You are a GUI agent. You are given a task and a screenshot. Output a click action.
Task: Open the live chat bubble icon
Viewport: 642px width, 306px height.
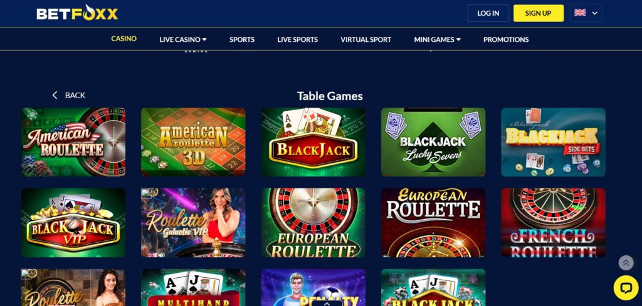(x=626, y=288)
